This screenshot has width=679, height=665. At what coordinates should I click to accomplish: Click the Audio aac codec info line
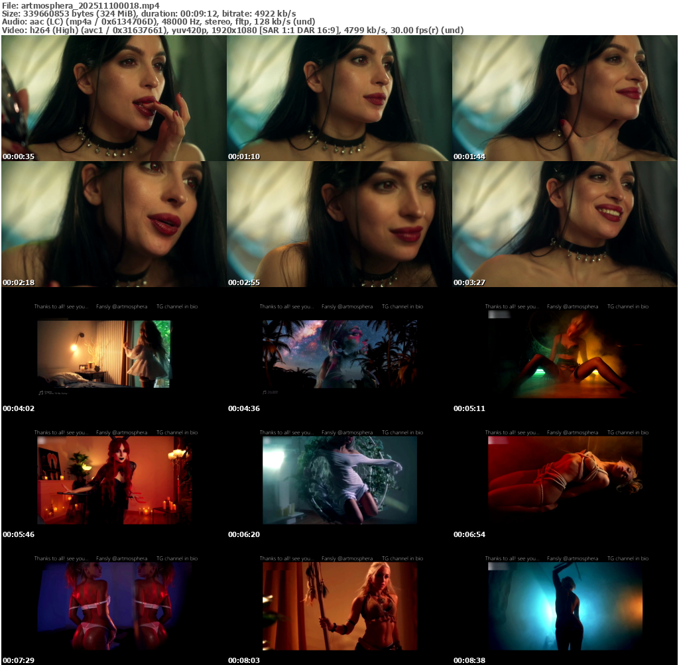coord(158,22)
